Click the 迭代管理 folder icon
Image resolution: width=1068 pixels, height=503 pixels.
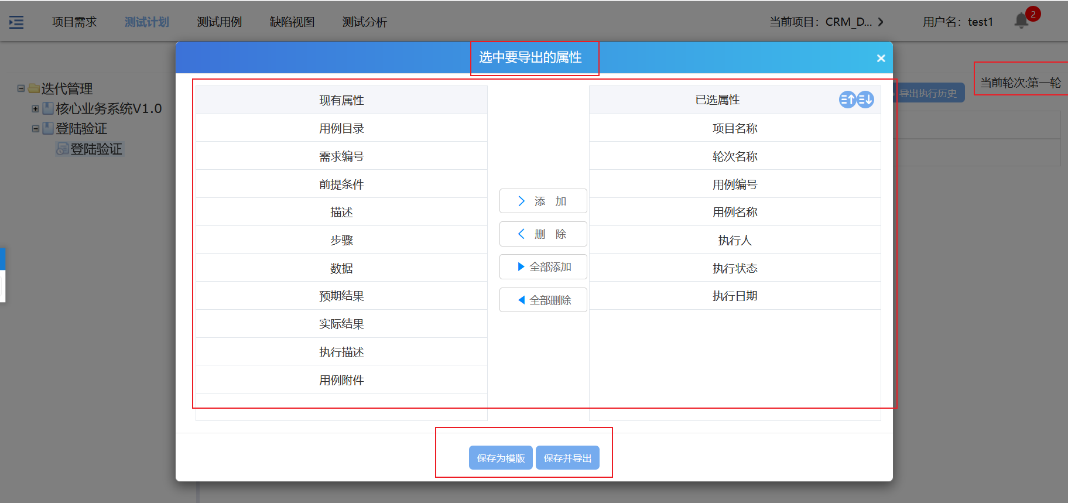pyautogui.click(x=34, y=89)
